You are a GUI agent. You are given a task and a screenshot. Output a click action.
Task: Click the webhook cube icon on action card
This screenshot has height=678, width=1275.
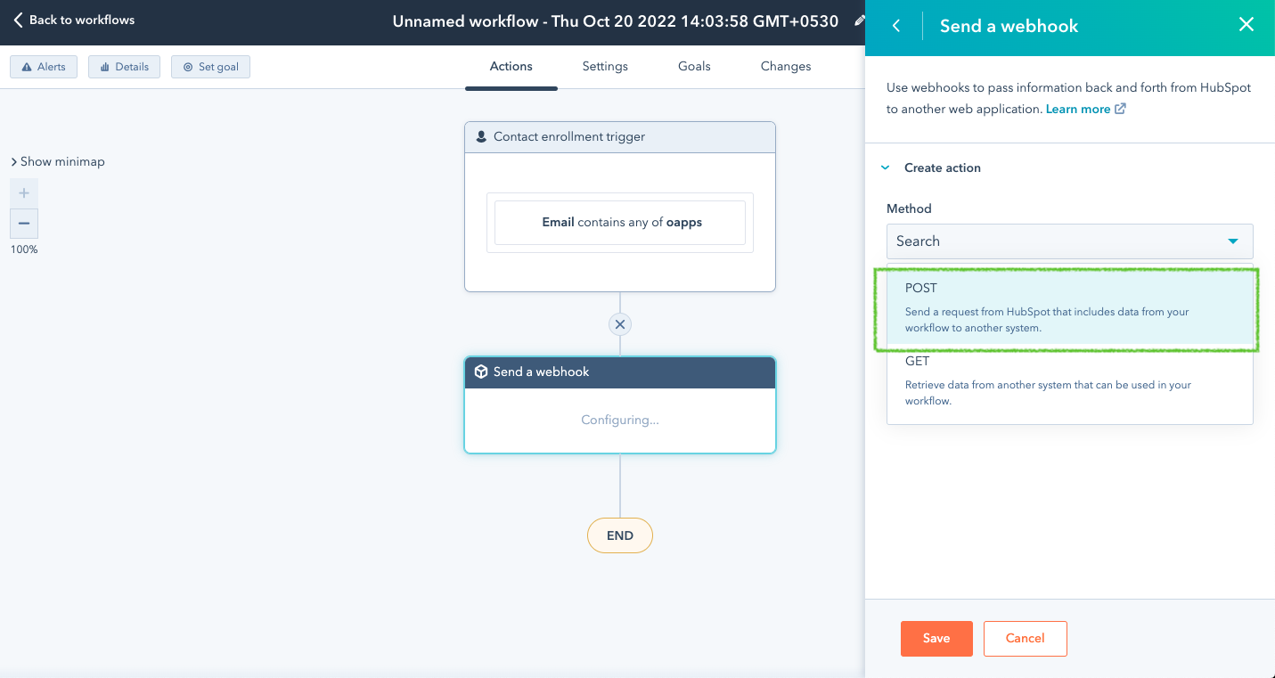pos(481,372)
